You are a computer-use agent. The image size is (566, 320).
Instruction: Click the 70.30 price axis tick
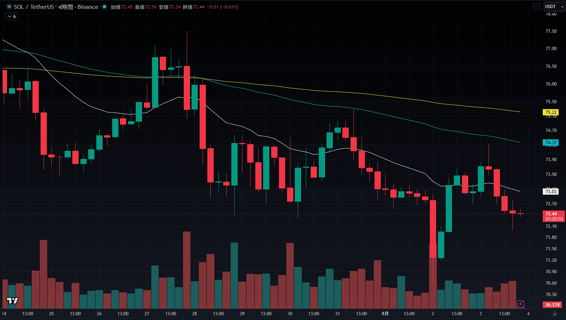551,295
